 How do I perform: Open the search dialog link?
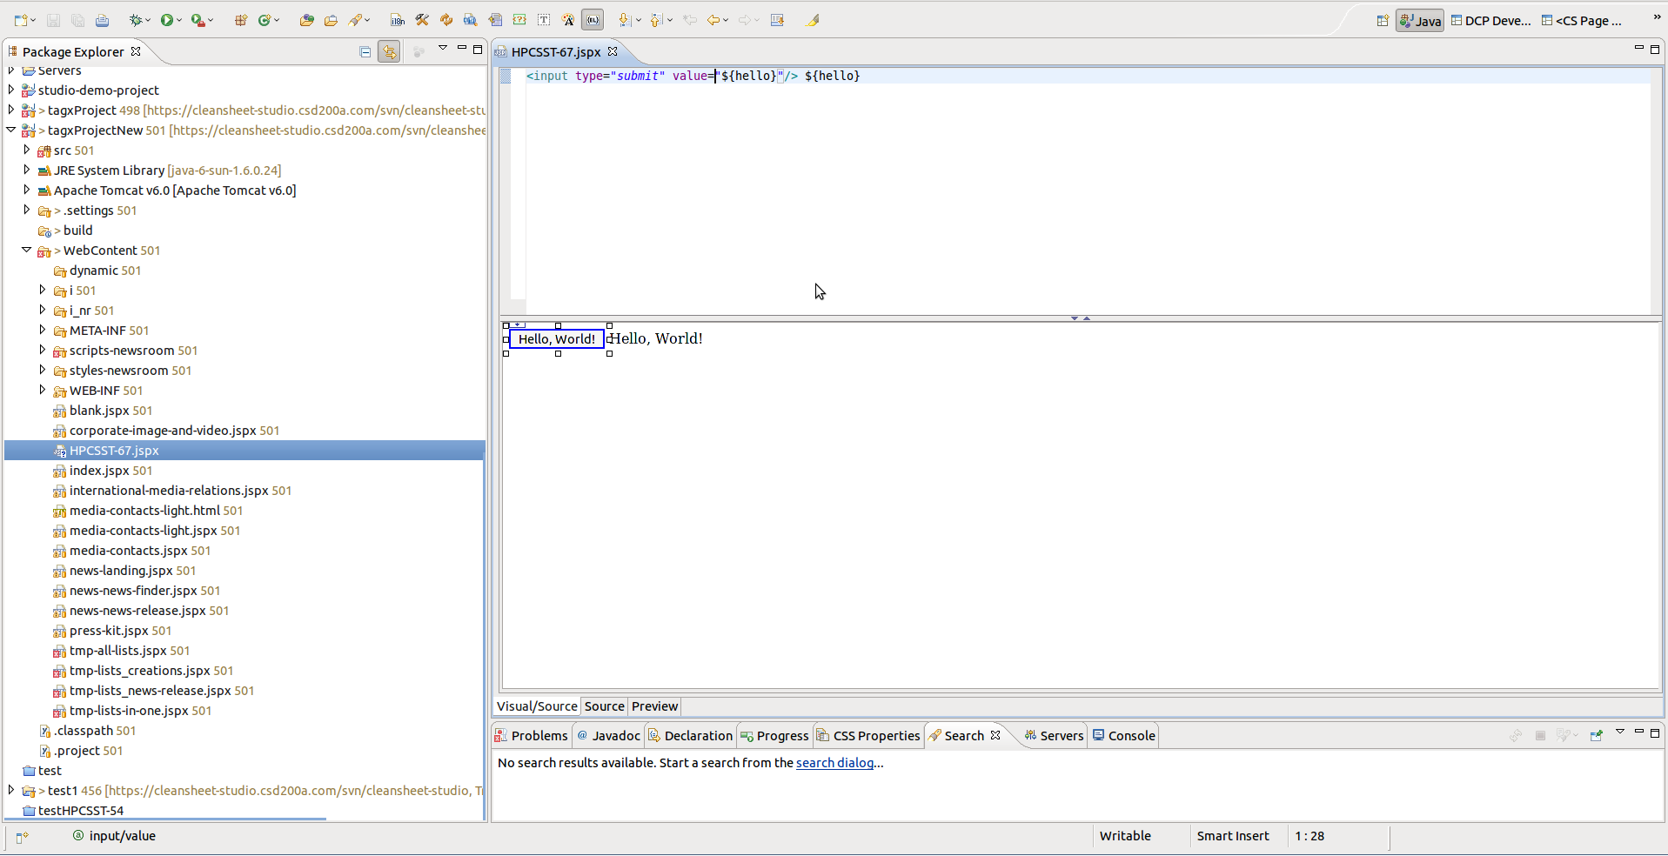[x=834, y=763]
